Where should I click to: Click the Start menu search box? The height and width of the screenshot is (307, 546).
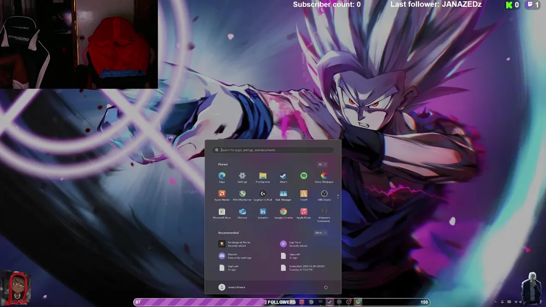(x=273, y=150)
